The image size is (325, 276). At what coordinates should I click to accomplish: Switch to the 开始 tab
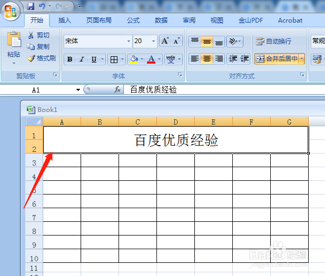pos(37,21)
